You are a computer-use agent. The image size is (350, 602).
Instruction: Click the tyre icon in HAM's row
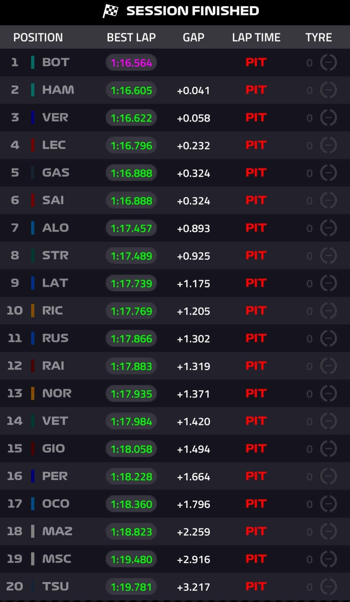(328, 90)
